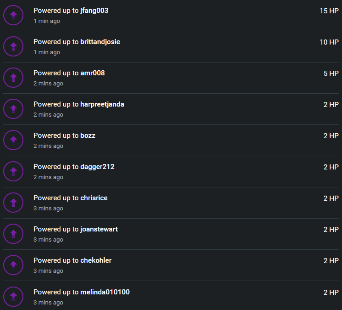This screenshot has height=310, width=342.
Task: Open the brittandjosie profile link
Action: (100, 42)
